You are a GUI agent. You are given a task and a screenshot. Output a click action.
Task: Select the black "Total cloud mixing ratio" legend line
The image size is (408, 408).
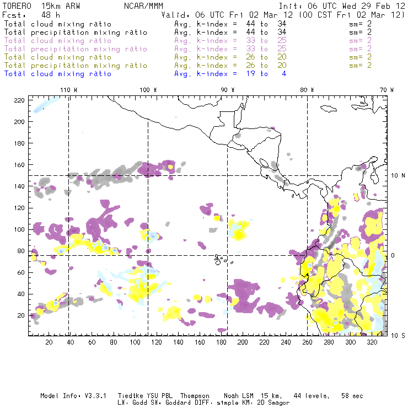click(x=58, y=24)
